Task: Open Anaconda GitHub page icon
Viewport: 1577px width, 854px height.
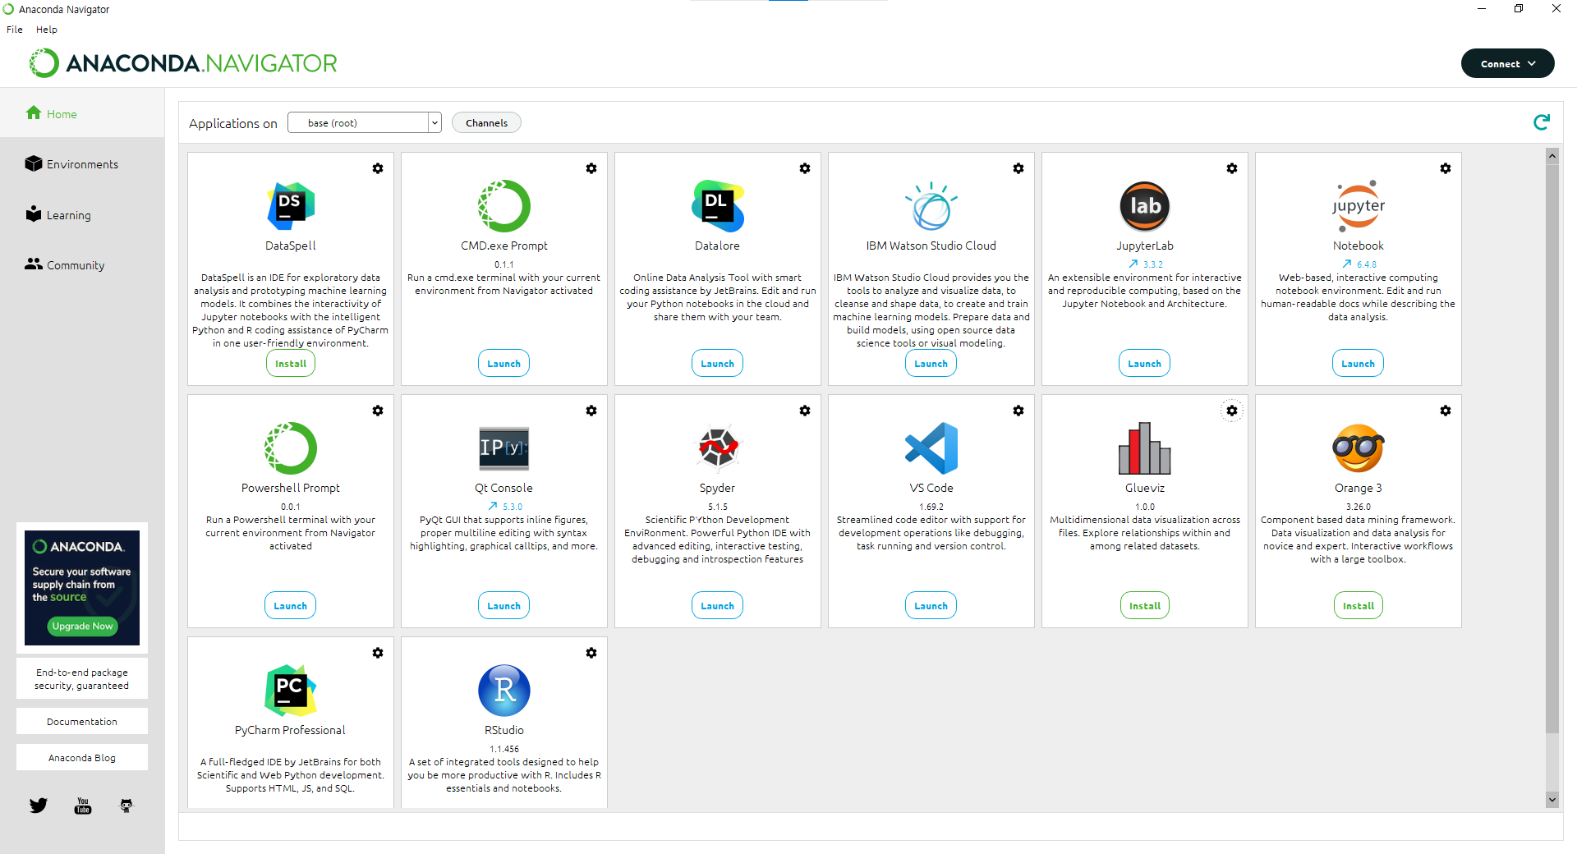Action: pyautogui.click(x=126, y=806)
